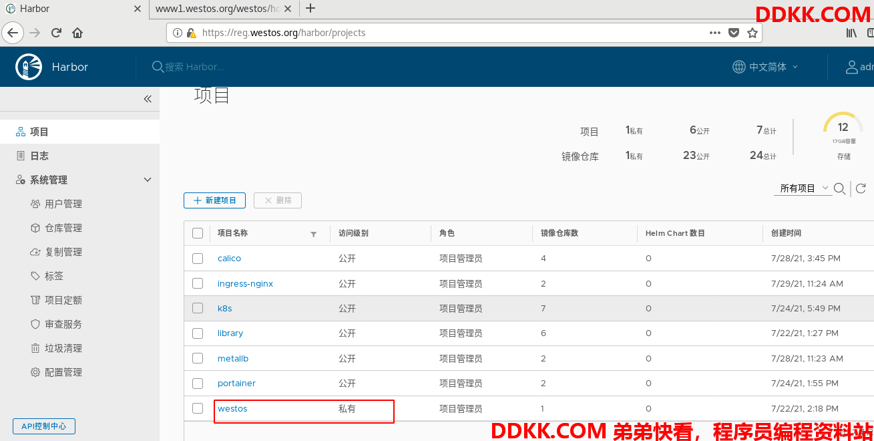Click the Harbor lighthouse logo
This screenshot has height=441, width=874.
[x=29, y=67]
